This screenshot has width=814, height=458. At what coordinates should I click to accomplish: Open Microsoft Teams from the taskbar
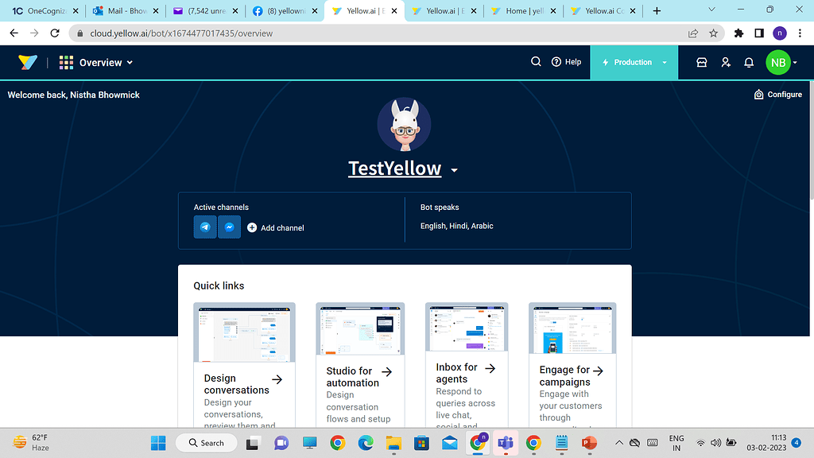coord(506,442)
